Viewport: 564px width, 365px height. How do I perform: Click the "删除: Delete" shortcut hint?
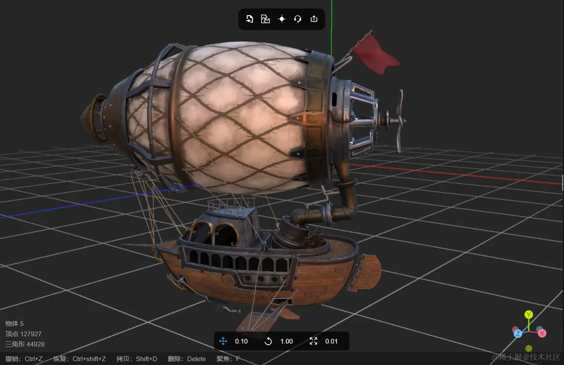(187, 359)
